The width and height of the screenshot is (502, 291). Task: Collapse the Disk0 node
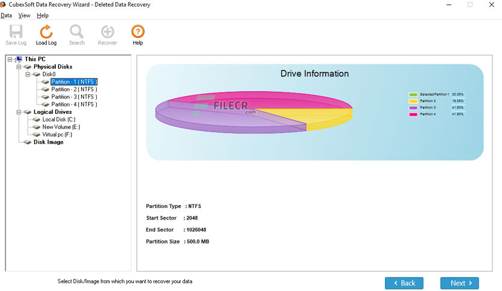tap(28, 75)
